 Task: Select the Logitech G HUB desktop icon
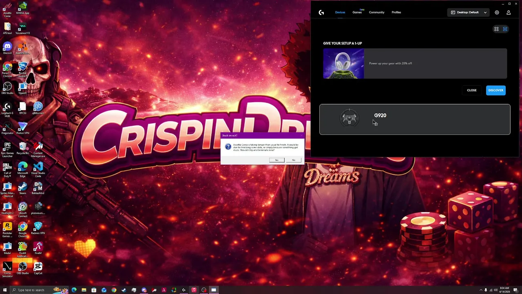click(7, 110)
